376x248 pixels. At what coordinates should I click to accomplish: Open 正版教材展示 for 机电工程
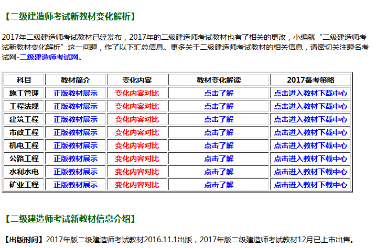[x=76, y=145]
